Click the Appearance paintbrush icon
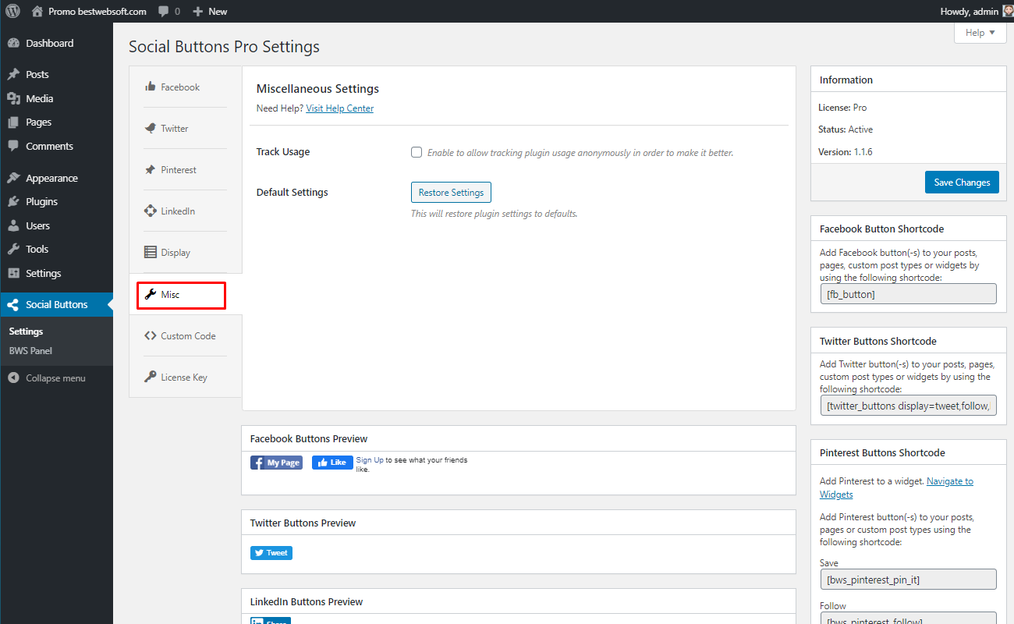The image size is (1014, 624). click(13, 178)
